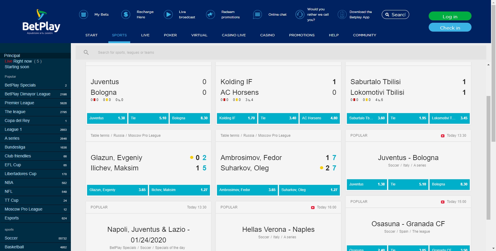
Task: Open Napoli, Juventus & Lazio special
Action: tap(149, 235)
